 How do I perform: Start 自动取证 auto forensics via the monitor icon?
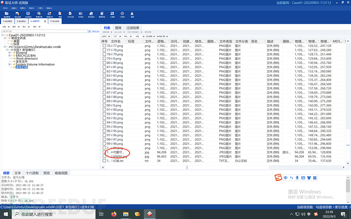point(28,15)
